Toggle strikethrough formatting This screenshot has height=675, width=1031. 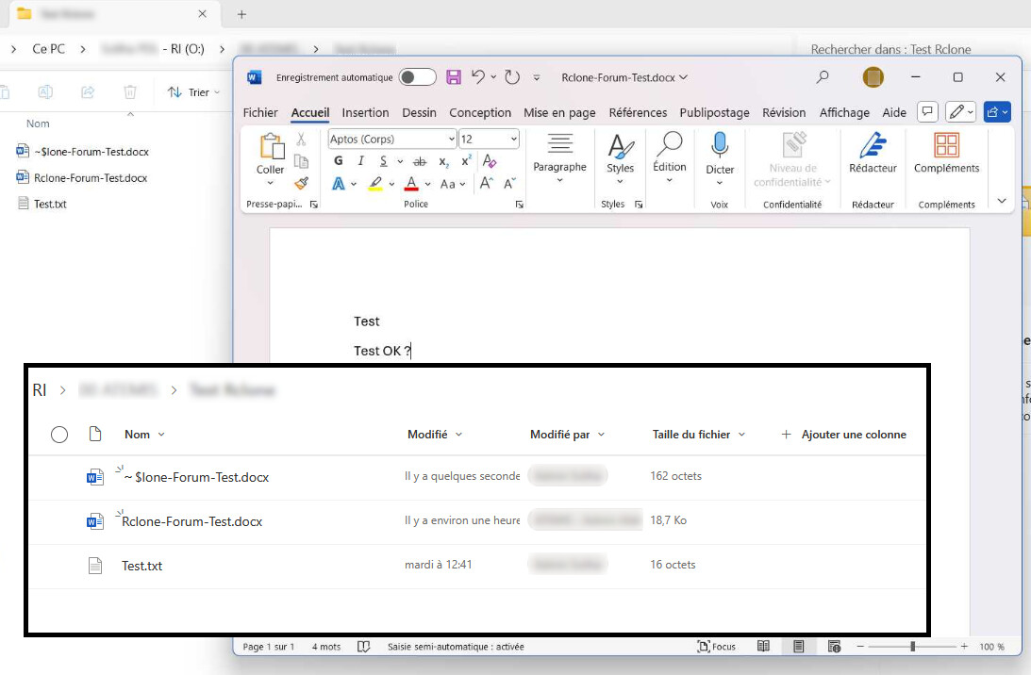click(420, 162)
